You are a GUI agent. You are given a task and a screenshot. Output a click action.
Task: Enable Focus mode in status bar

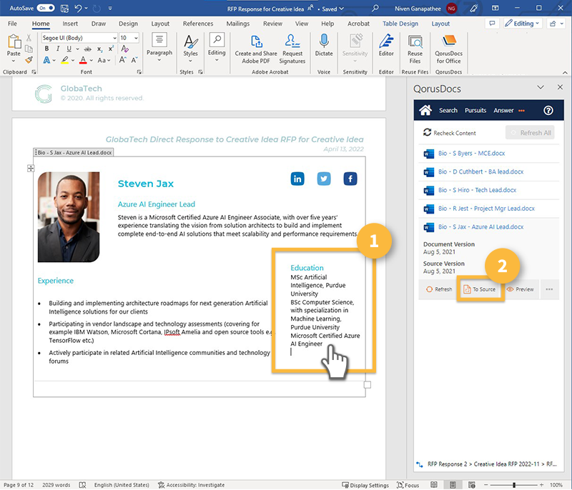(408, 485)
